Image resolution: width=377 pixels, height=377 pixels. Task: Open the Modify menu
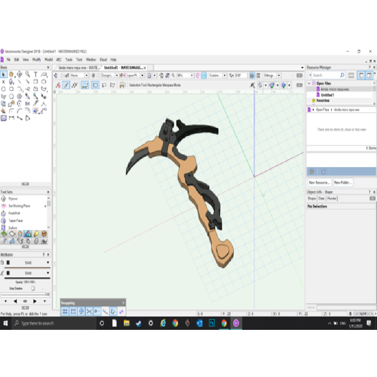point(37,60)
